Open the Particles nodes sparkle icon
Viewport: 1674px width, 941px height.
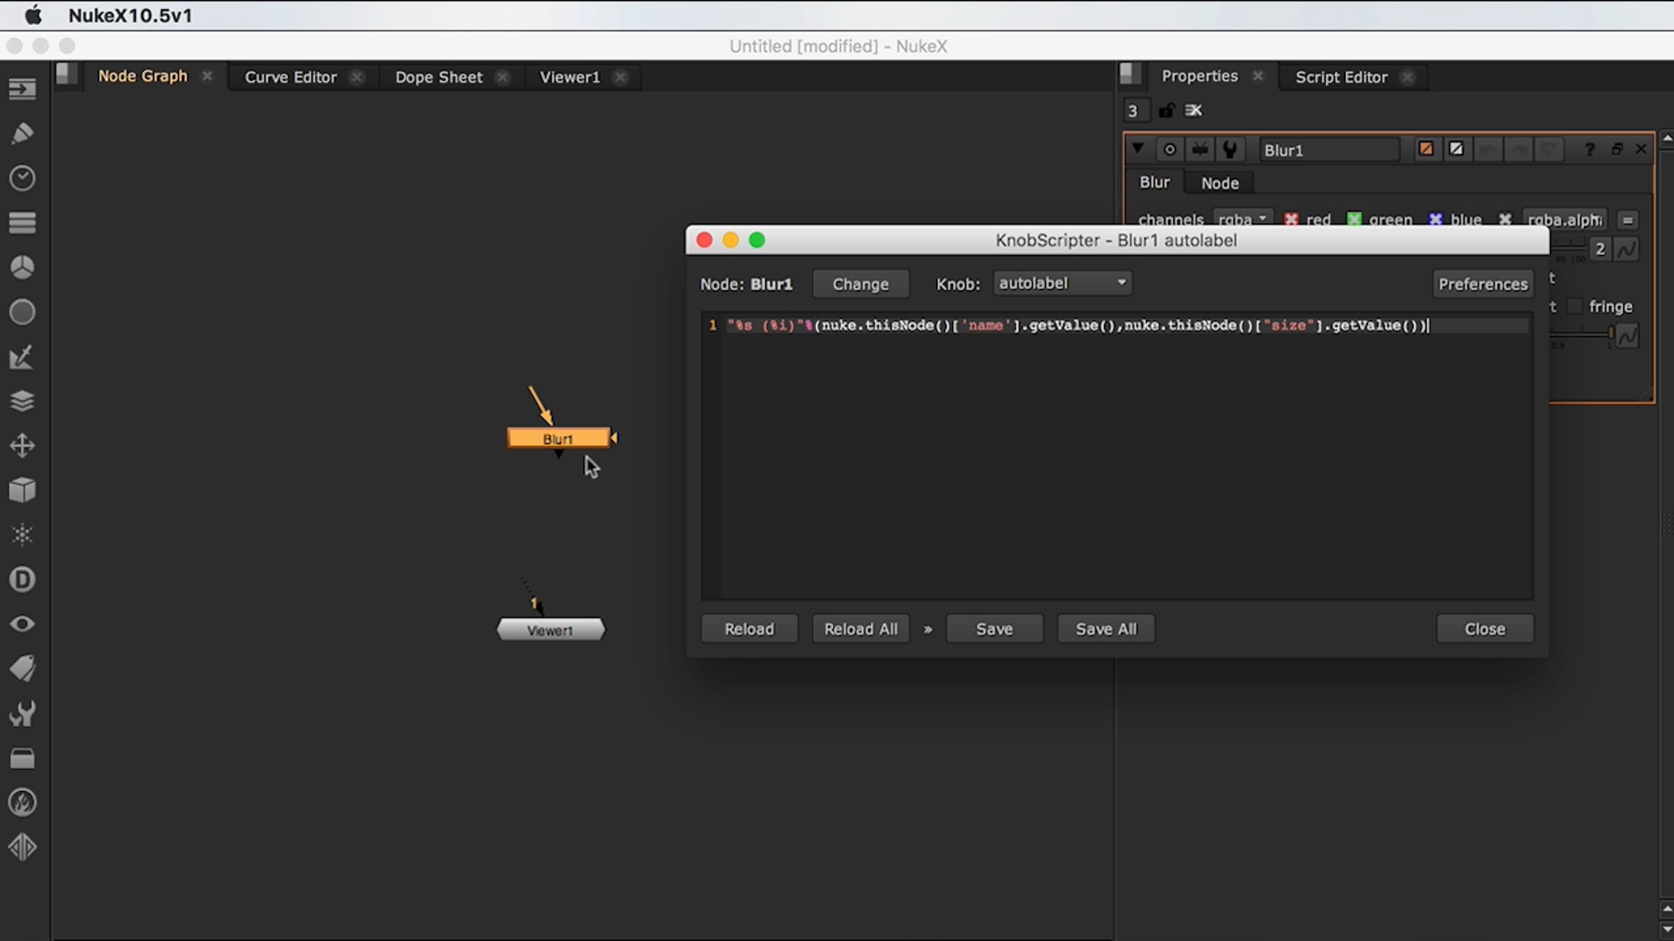[x=22, y=535]
